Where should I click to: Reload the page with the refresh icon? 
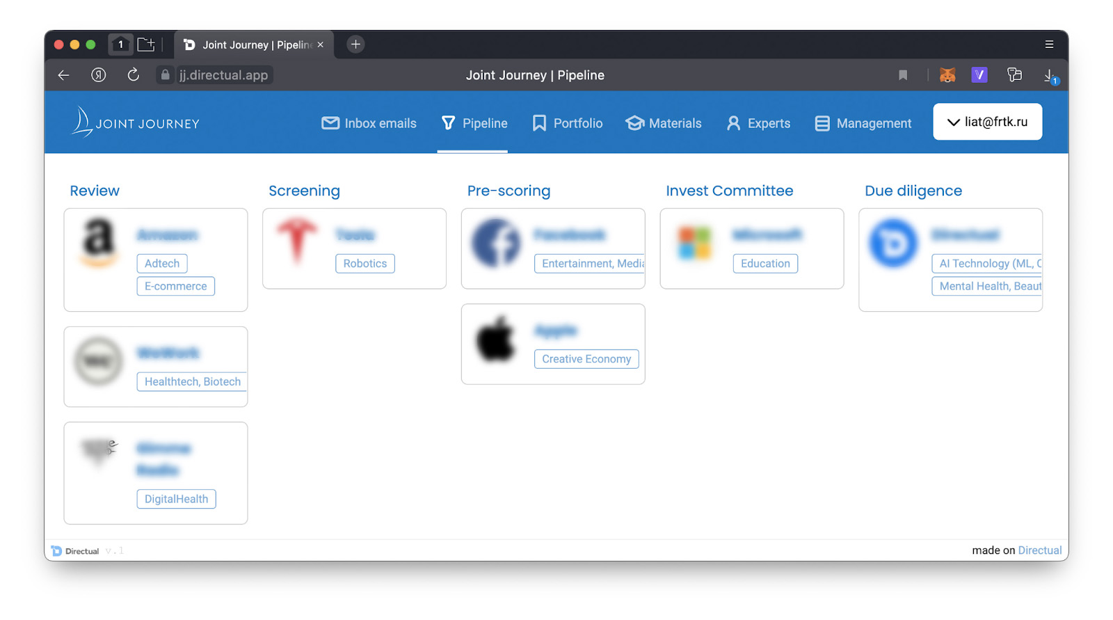pos(134,74)
